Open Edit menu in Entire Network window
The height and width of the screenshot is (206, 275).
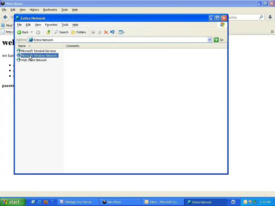pos(28,25)
